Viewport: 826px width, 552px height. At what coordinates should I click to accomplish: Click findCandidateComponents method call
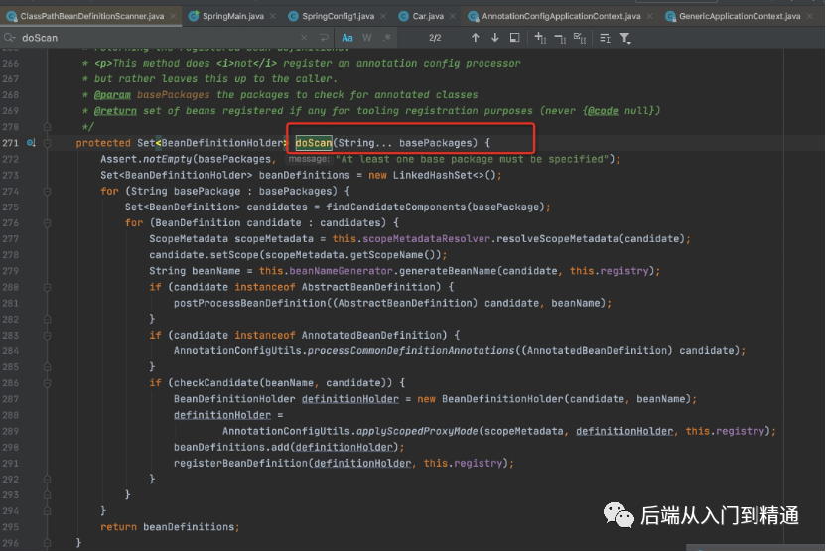pos(395,207)
